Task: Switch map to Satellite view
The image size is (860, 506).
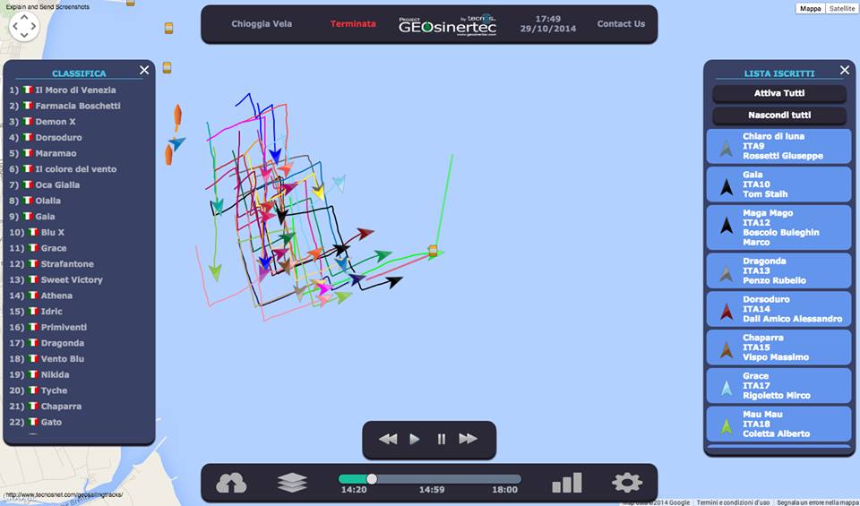Action: (840, 9)
